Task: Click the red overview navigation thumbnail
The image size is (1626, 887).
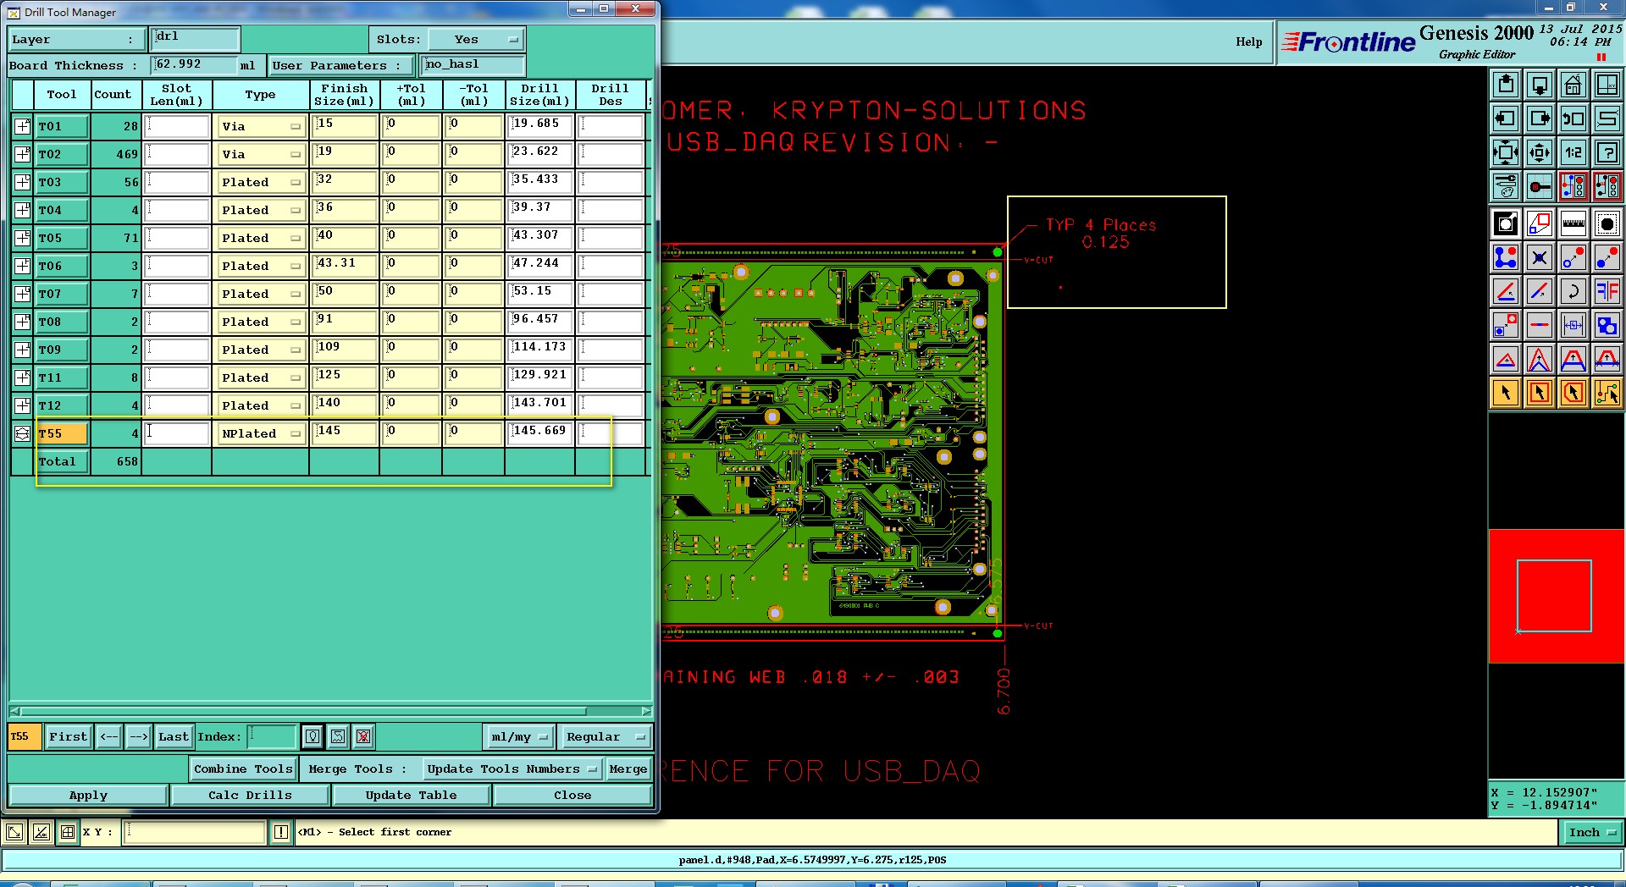Action: (1557, 596)
